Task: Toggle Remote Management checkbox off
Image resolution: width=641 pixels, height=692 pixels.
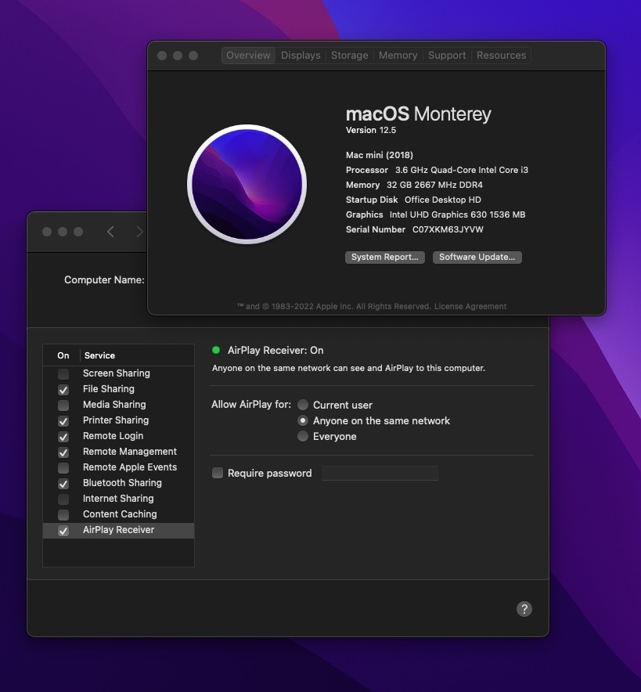Action: click(63, 452)
